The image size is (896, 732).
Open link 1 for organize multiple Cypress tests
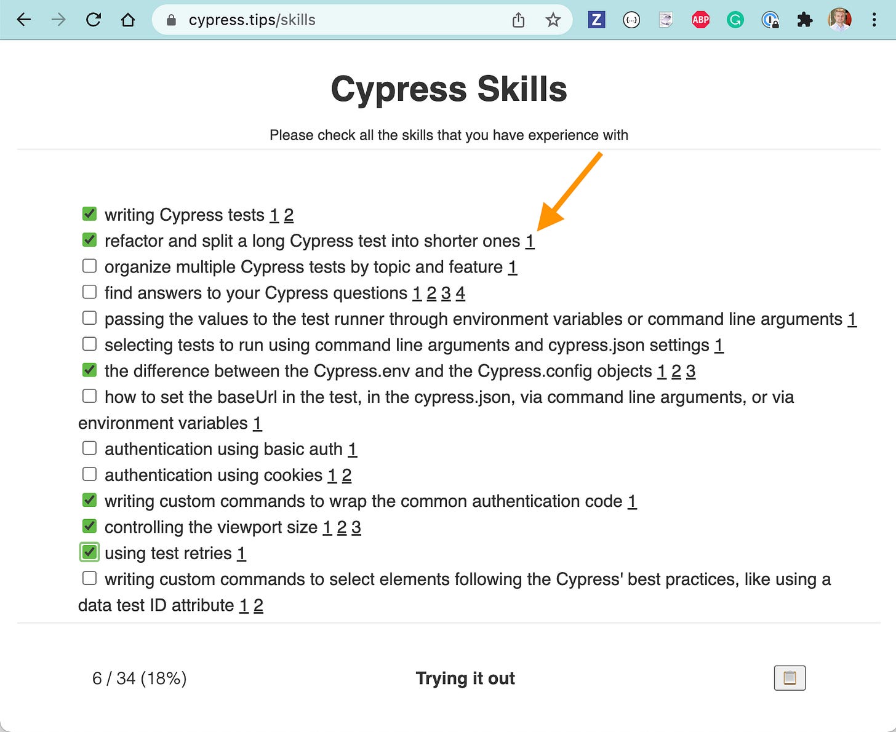pyautogui.click(x=513, y=267)
